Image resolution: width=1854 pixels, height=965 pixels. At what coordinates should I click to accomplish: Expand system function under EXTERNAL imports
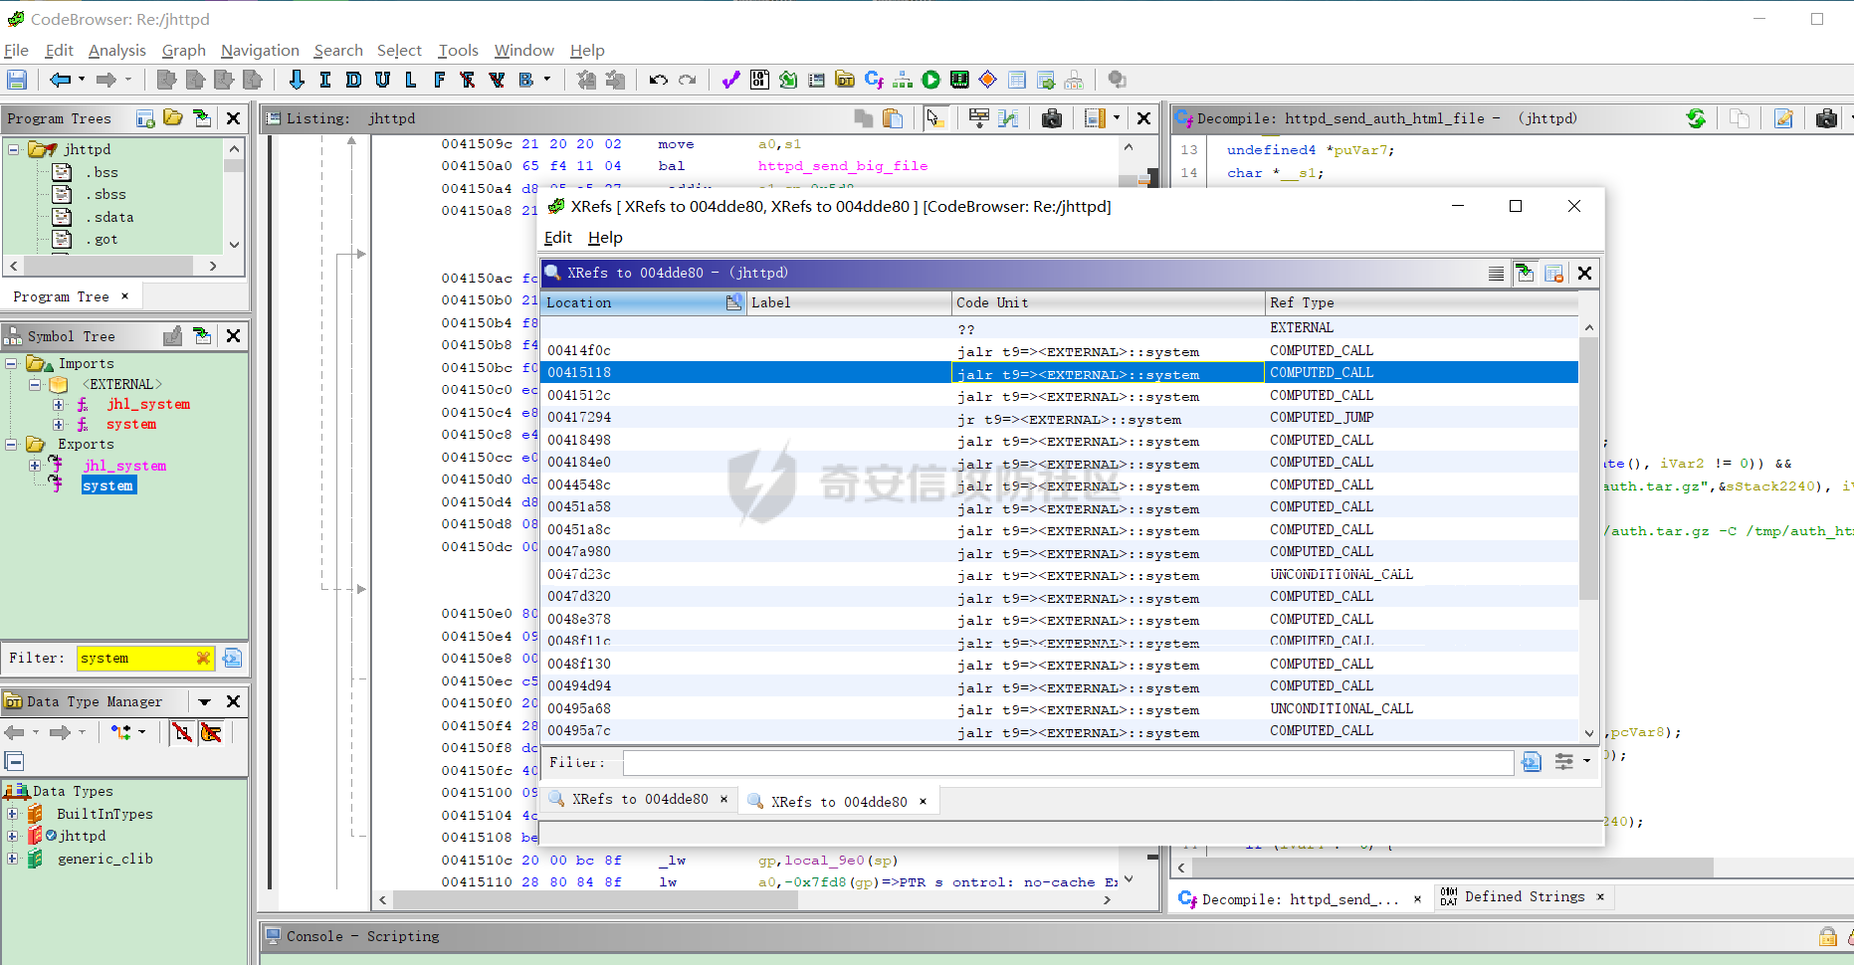[58, 425]
